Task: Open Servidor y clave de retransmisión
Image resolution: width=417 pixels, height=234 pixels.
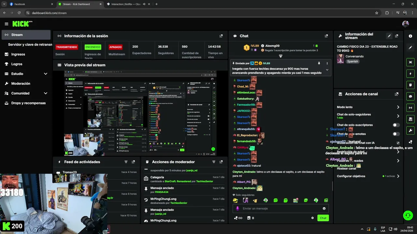Action: [30, 45]
